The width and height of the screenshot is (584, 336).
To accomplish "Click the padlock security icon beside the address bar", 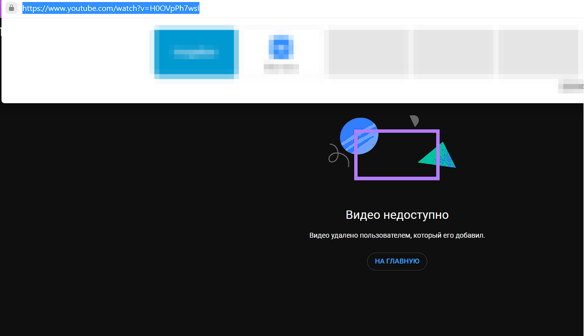I will coord(10,8).
